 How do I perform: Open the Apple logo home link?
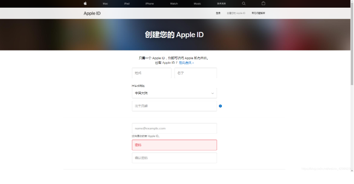[85, 3]
